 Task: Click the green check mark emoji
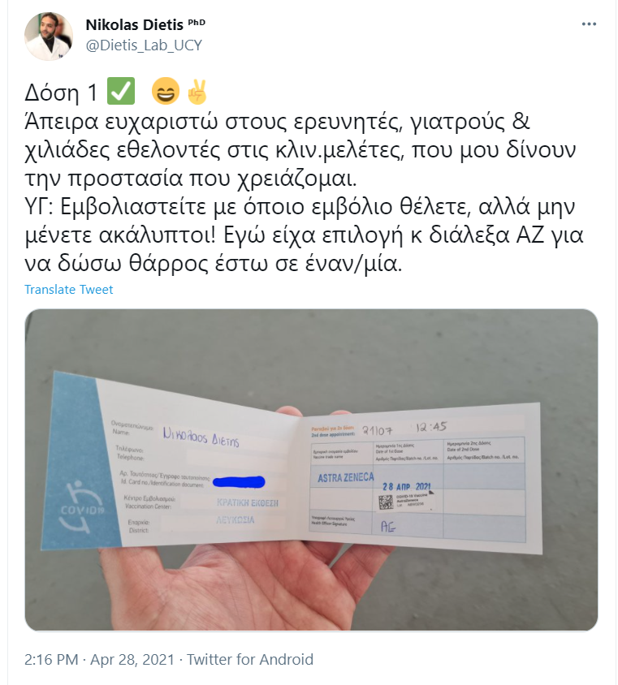point(121,92)
